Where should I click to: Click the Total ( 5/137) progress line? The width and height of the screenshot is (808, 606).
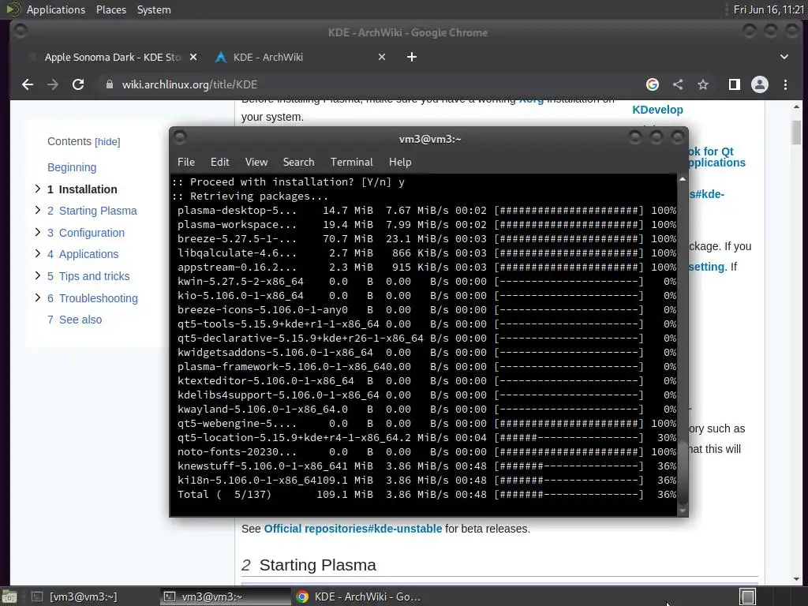[x=427, y=494]
